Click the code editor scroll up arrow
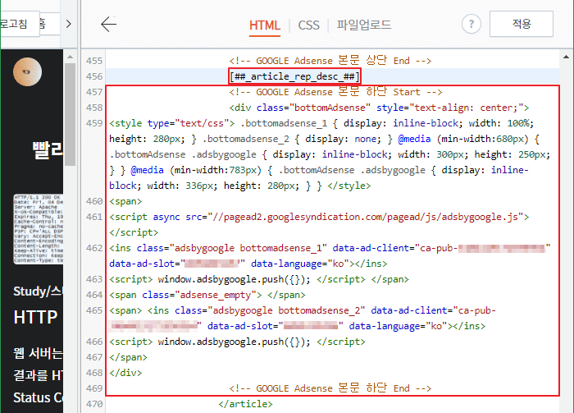This screenshot has width=574, height=413. pyautogui.click(x=566, y=57)
